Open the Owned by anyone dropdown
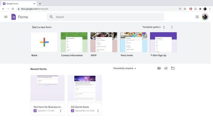 125,68
